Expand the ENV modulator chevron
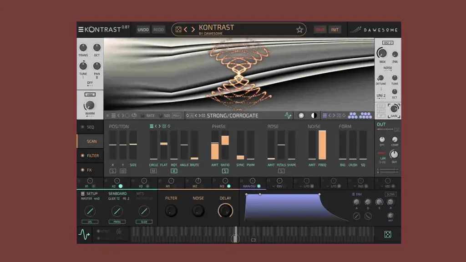Screen dimensions: 466x262 (273, 186)
